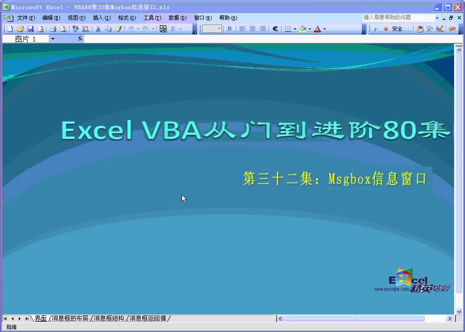465x332 pixels.
Task: Insert AutoSum
Action: tap(173, 29)
